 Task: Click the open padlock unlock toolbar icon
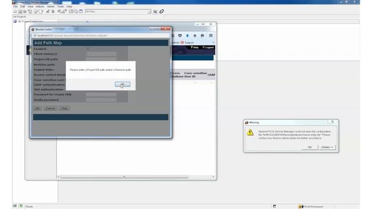coord(48,12)
